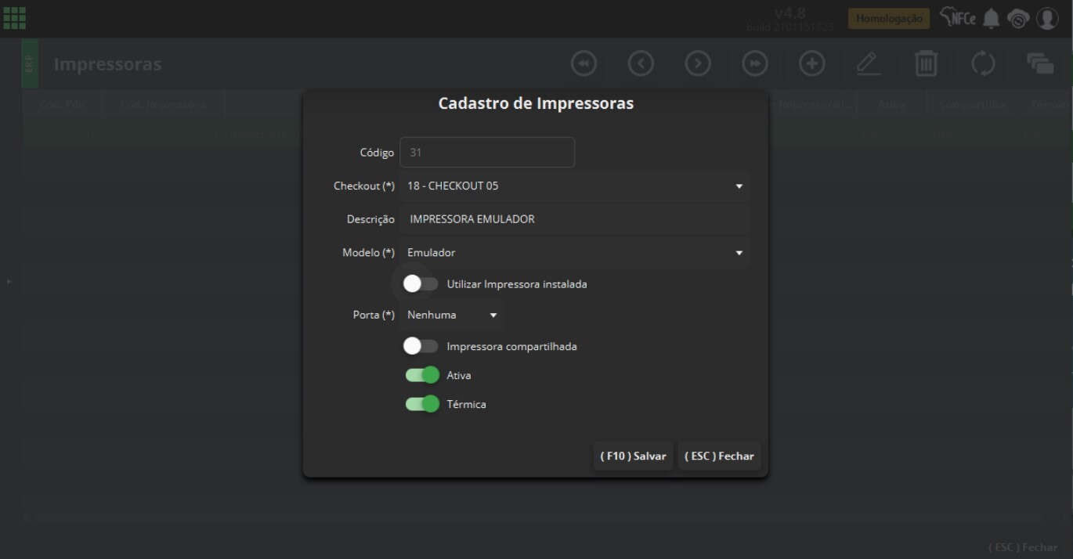The image size is (1073, 559).
Task: Open the Checkout dropdown
Action: pos(575,186)
